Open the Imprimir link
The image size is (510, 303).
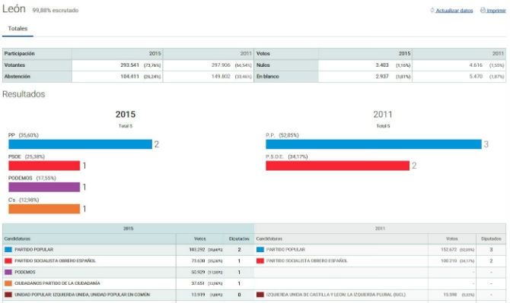pos(496,11)
